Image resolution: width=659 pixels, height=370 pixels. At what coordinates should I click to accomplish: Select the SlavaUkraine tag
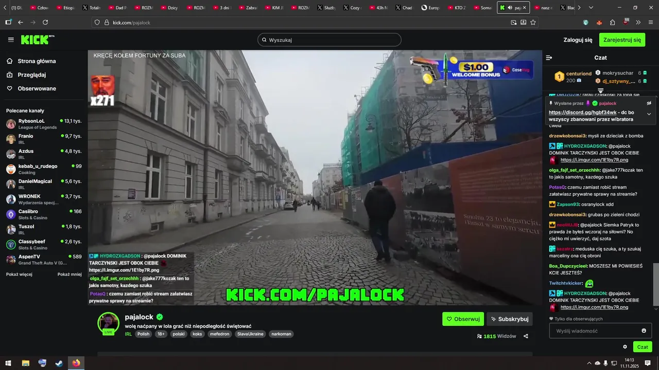click(x=251, y=334)
